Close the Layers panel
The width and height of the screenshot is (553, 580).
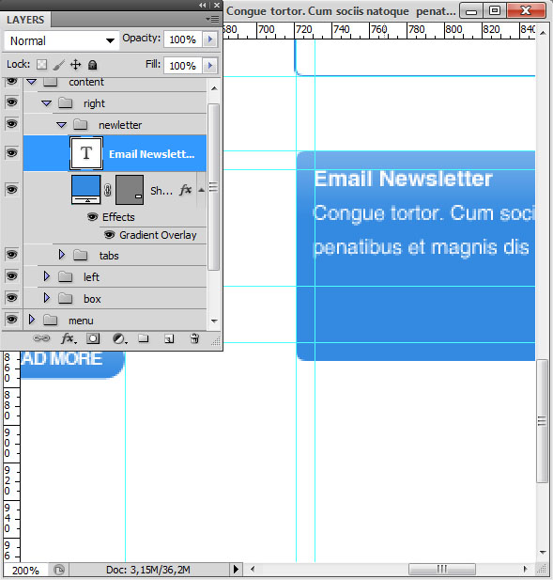click(x=217, y=5)
